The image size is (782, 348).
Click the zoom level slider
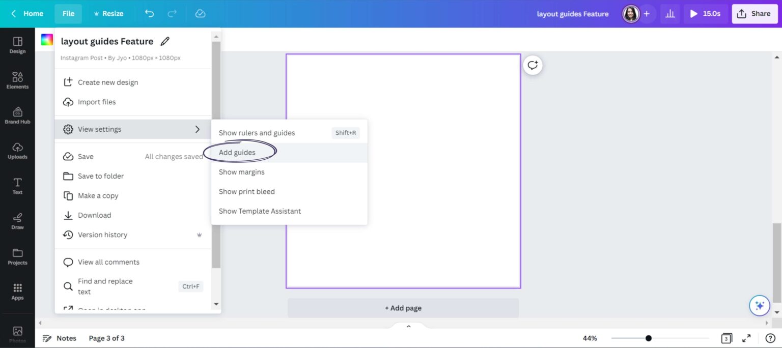click(x=648, y=337)
